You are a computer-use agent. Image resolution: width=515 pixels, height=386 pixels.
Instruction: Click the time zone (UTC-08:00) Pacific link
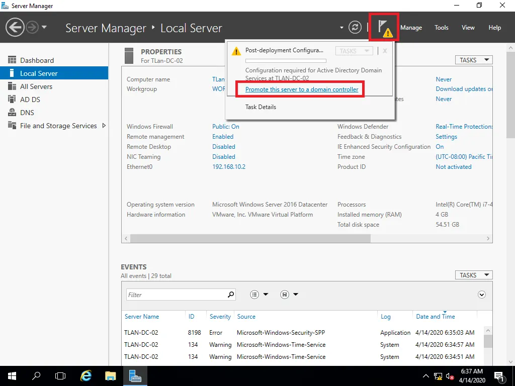click(464, 157)
